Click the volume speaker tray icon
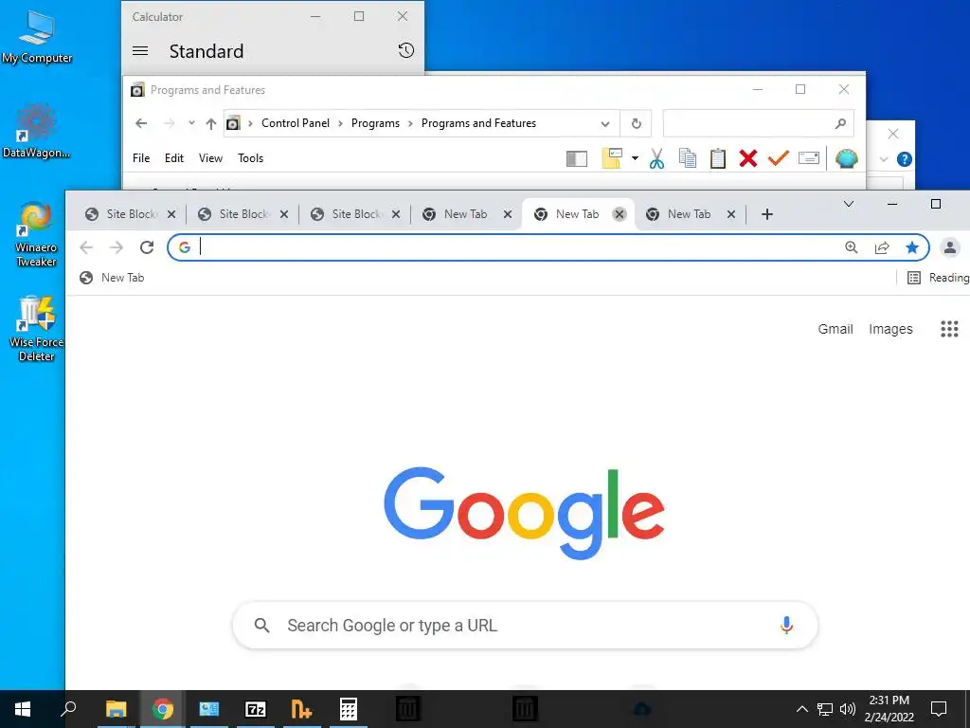This screenshot has width=970, height=728. (x=848, y=709)
